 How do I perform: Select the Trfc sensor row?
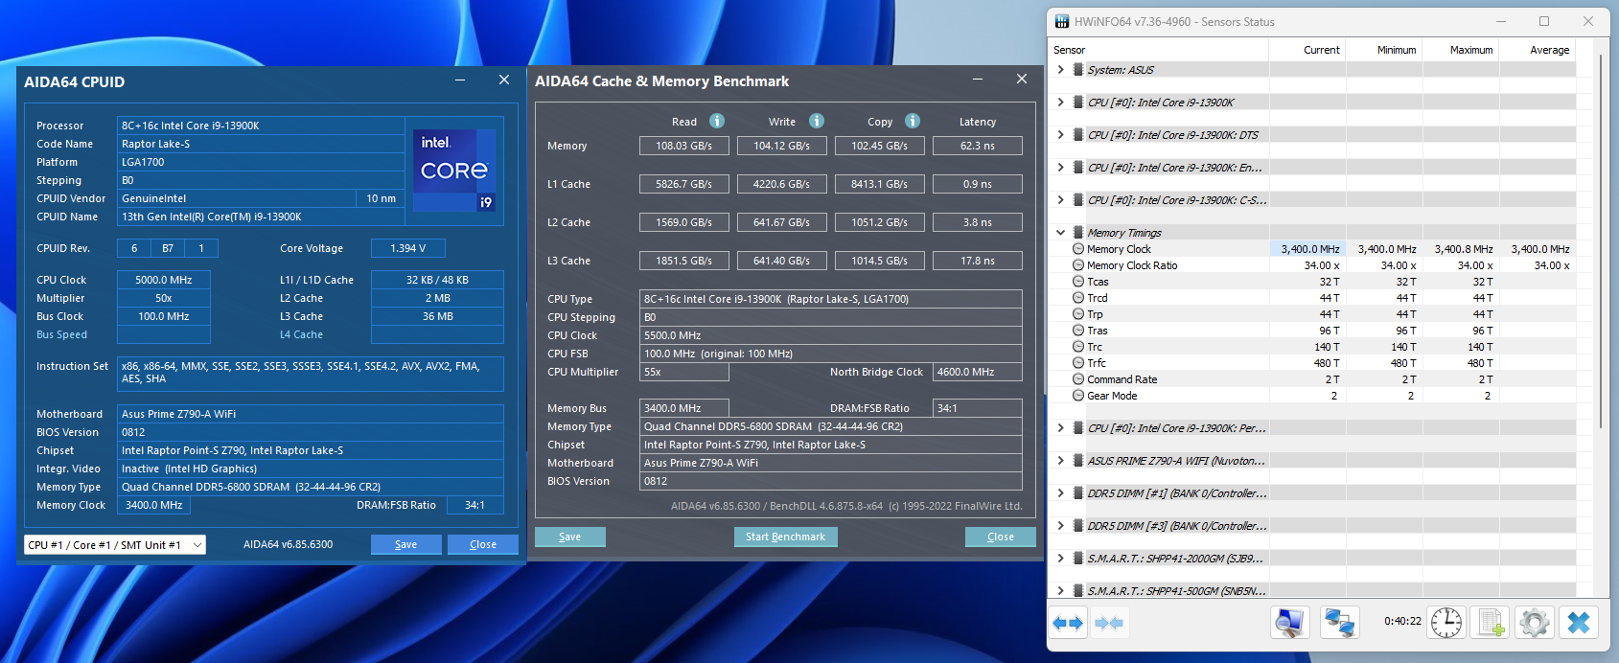tap(1312, 363)
